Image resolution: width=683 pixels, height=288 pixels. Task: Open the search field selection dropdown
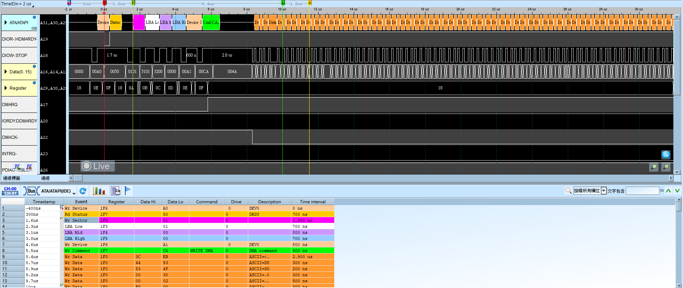pyautogui.click(x=604, y=191)
